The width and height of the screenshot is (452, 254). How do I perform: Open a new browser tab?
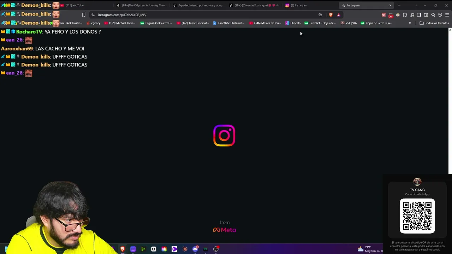[399, 5]
